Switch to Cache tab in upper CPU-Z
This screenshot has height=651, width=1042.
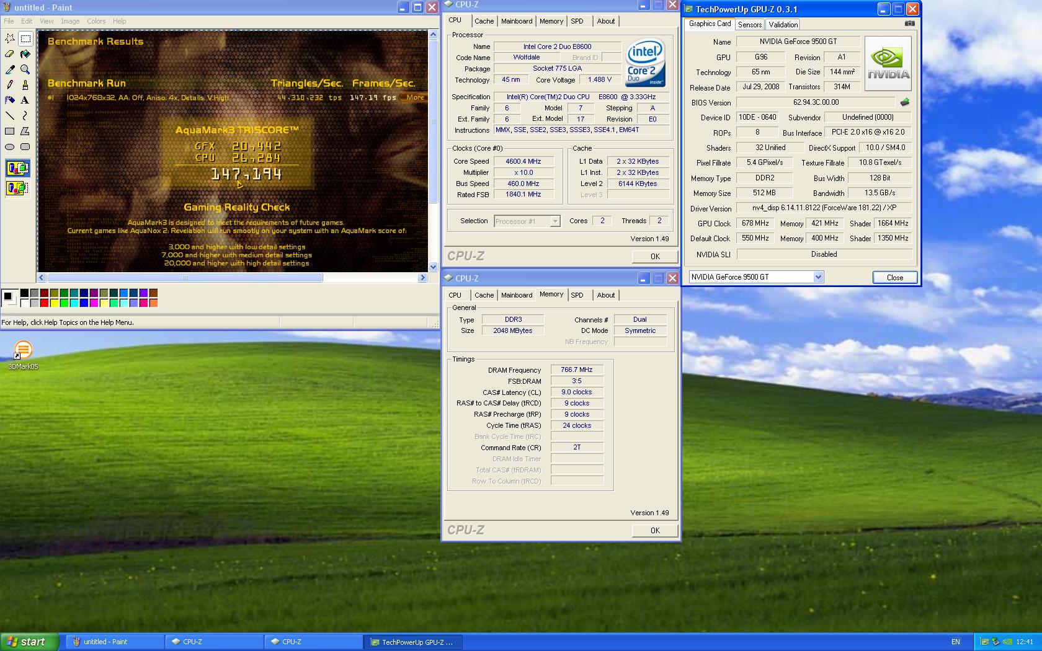(x=484, y=21)
